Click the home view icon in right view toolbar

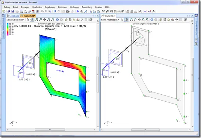pos(169,19)
